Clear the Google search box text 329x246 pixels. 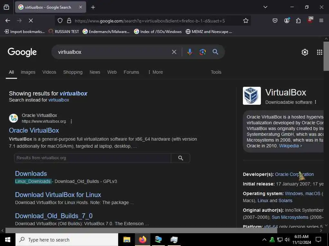coord(174,52)
